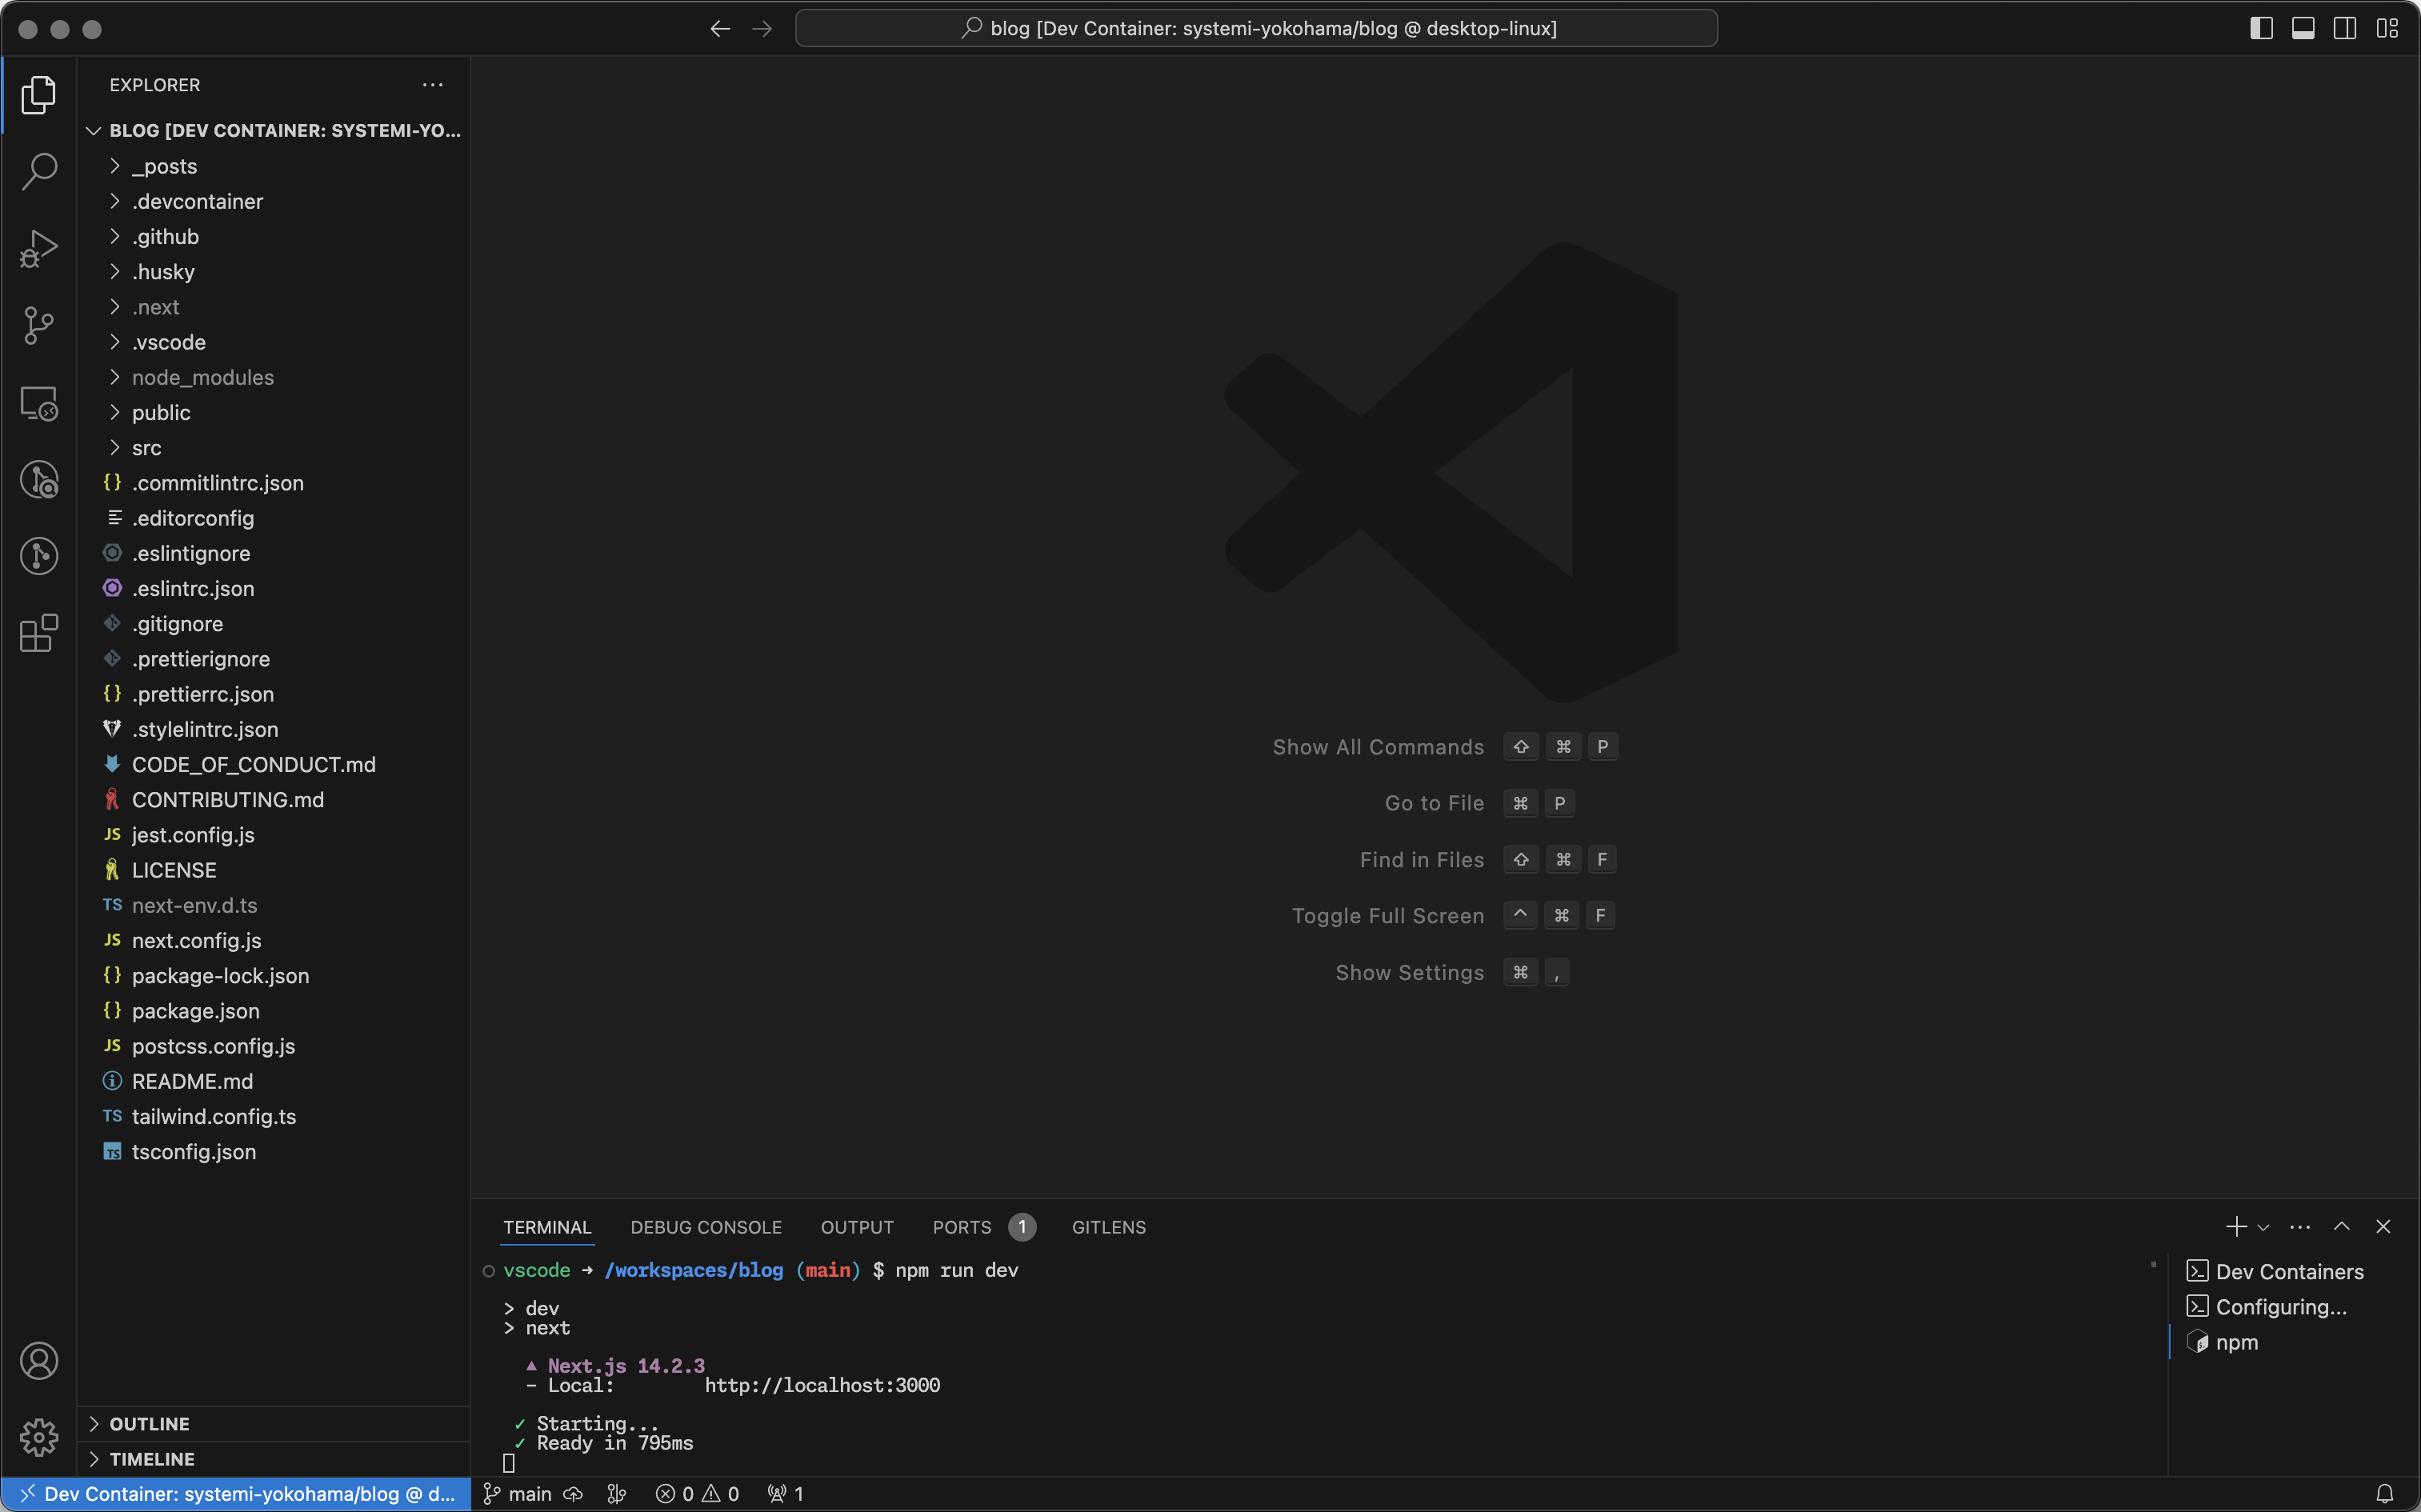Open the Accounts menu icon
Viewport: 2421px width, 1512px height.
(38, 1361)
